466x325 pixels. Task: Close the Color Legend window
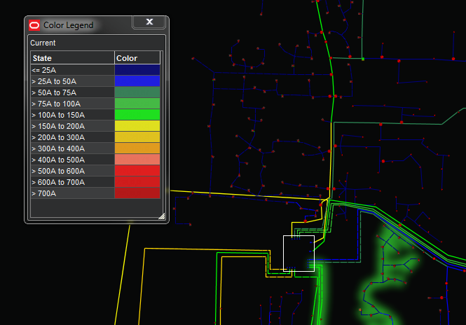click(x=149, y=22)
